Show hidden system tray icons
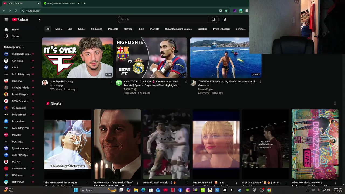 (308, 190)
